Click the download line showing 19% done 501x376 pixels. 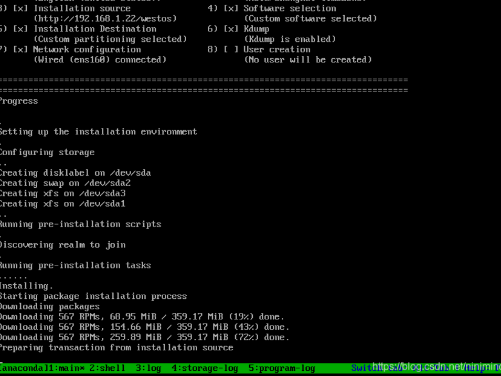(x=142, y=317)
